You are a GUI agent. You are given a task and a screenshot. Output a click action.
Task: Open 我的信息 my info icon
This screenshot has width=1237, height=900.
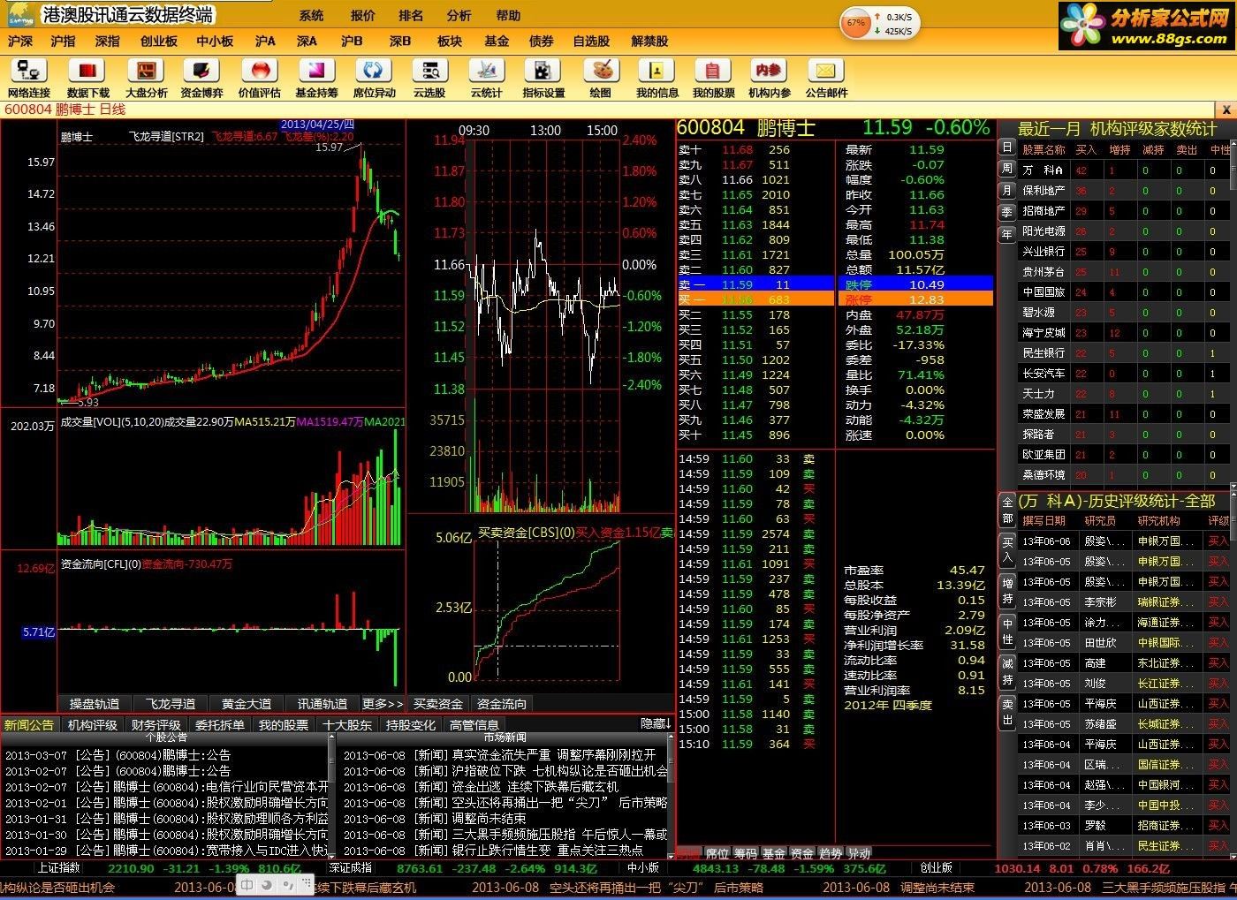point(657,78)
